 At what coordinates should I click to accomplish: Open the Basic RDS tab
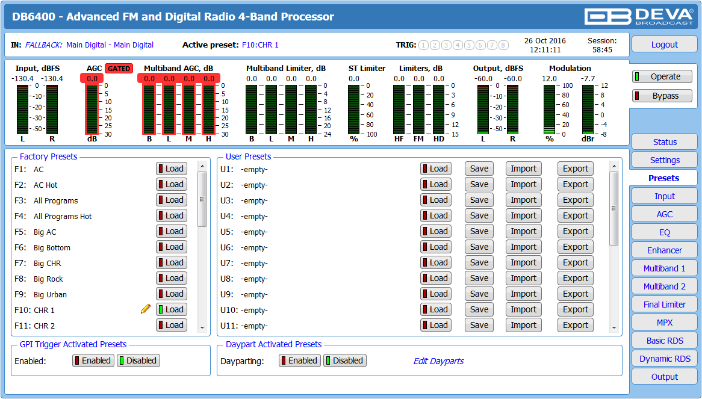[x=665, y=341]
